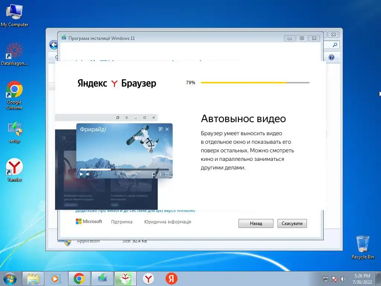Click the video preview seek bar
381x286 pixels.
pos(124,169)
